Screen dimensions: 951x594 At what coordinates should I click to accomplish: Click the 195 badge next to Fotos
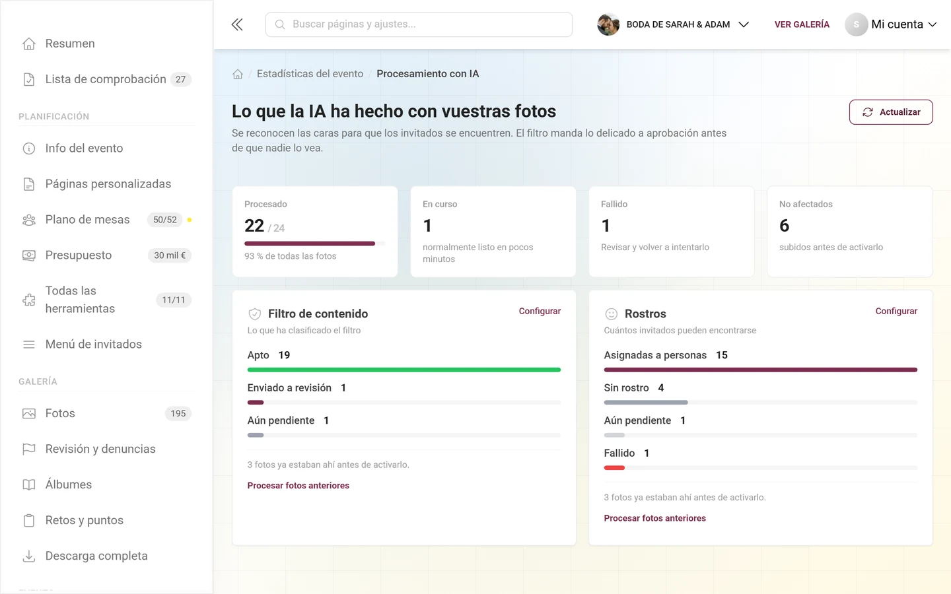[x=178, y=414]
